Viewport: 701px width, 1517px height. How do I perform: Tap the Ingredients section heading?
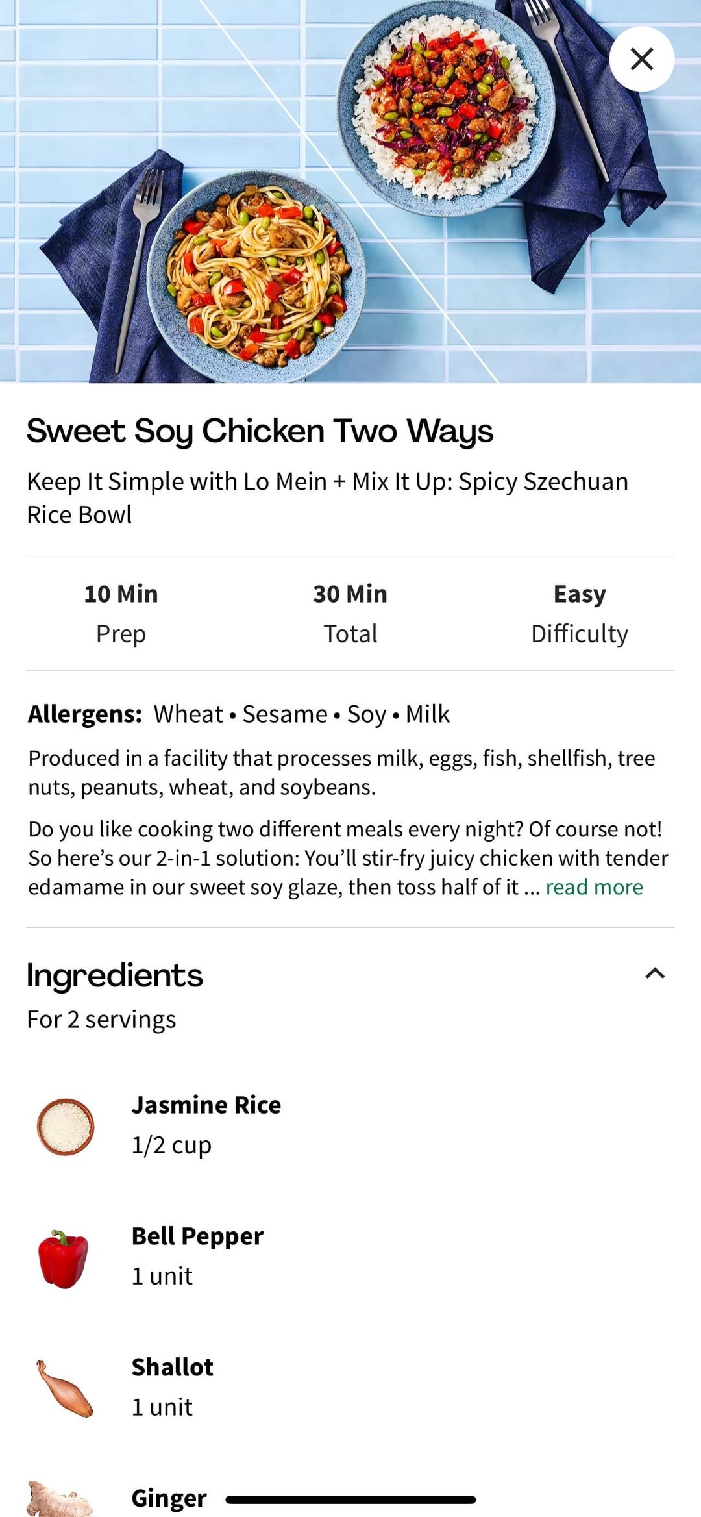coord(115,975)
